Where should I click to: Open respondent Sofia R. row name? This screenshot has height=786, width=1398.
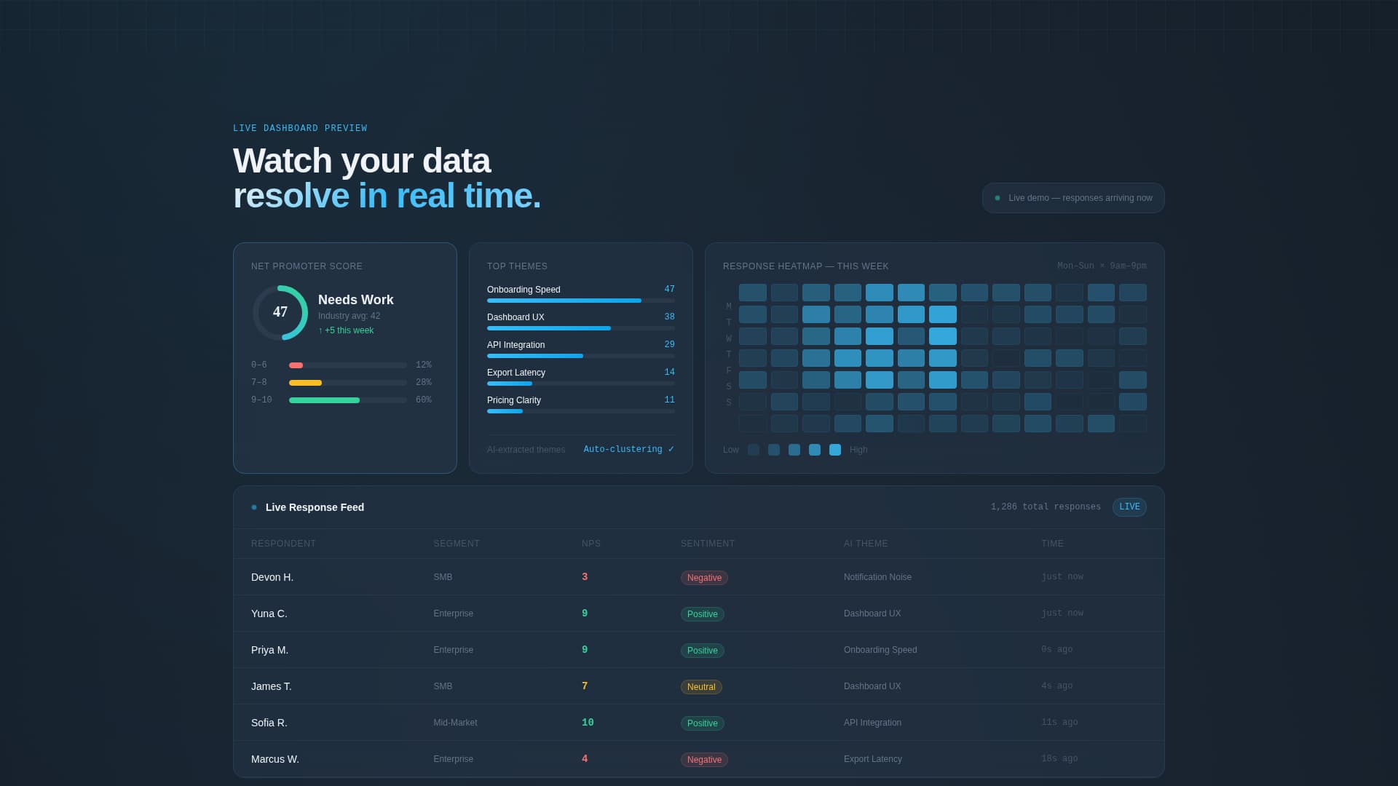click(x=269, y=723)
